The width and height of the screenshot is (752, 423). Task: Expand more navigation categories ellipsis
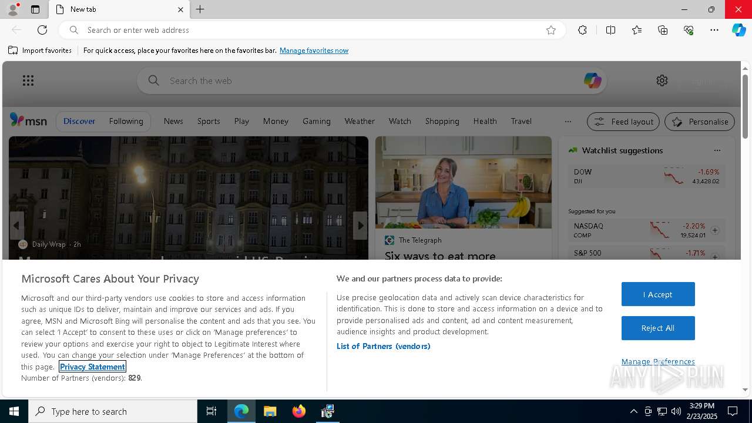click(568, 122)
